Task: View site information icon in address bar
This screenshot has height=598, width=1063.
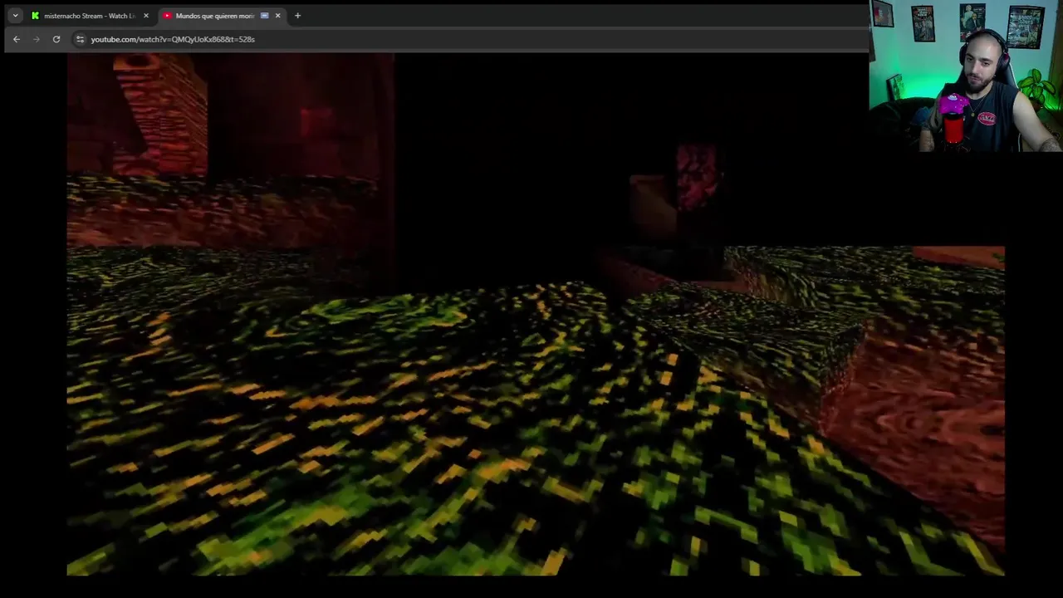Action: click(80, 39)
